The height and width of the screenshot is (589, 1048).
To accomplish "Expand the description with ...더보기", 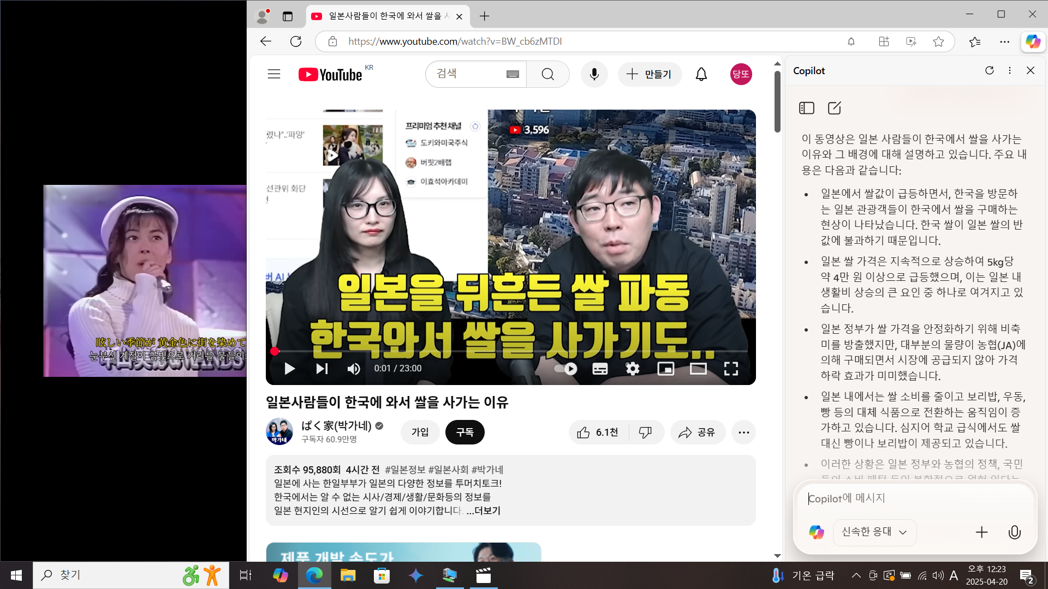I will (483, 511).
